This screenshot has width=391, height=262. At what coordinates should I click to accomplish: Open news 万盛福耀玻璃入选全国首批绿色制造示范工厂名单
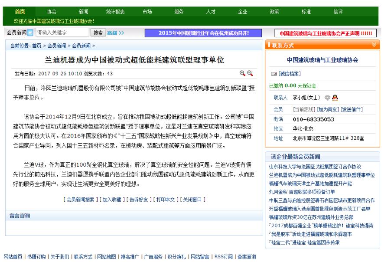point(319,209)
